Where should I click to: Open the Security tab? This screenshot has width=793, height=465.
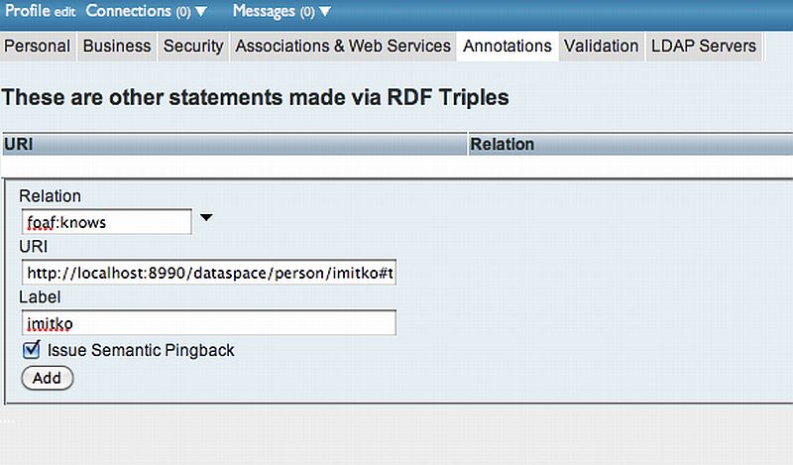click(x=193, y=46)
